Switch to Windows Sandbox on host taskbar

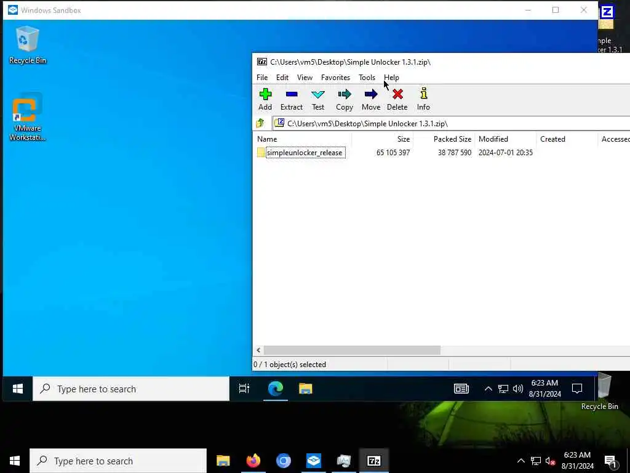pyautogui.click(x=313, y=461)
